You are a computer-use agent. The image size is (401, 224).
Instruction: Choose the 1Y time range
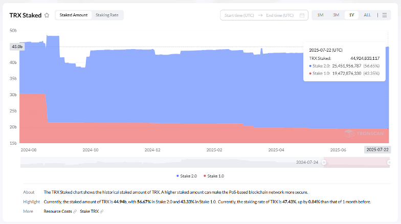(351, 15)
